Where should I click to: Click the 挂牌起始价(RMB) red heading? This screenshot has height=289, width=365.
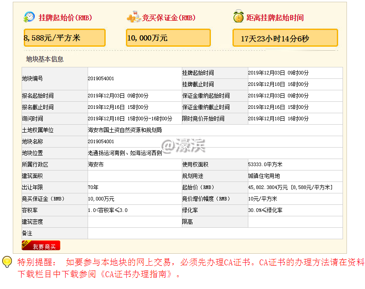(x=65, y=18)
